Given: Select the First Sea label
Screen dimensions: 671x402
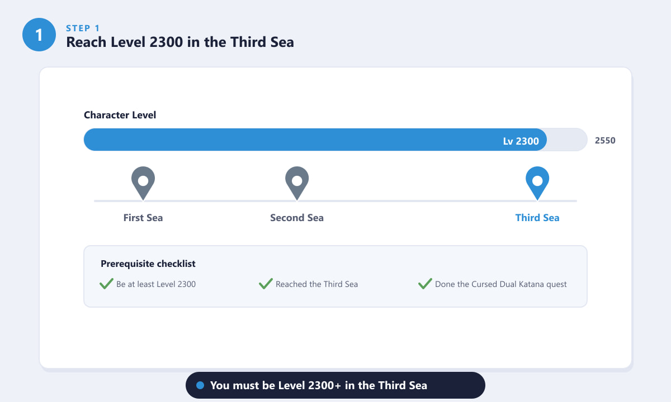Looking at the screenshot, I should (x=143, y=218).
